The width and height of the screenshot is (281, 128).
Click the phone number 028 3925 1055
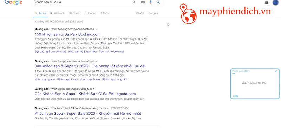(x=120, y=108)
